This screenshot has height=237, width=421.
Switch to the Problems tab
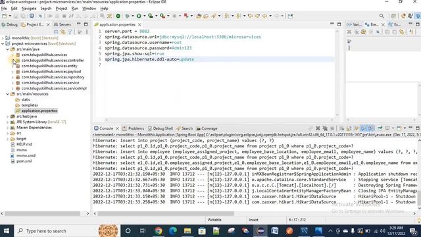[134, 128]
